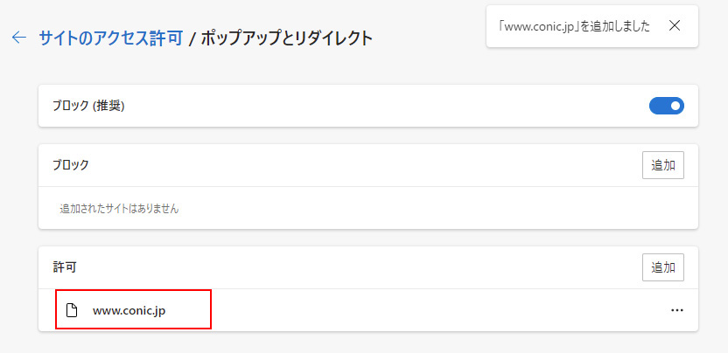This screenshot has height=353, width=728.
Task: Click the page icon beside www.conic.jp
Action: tap(71, 310)
